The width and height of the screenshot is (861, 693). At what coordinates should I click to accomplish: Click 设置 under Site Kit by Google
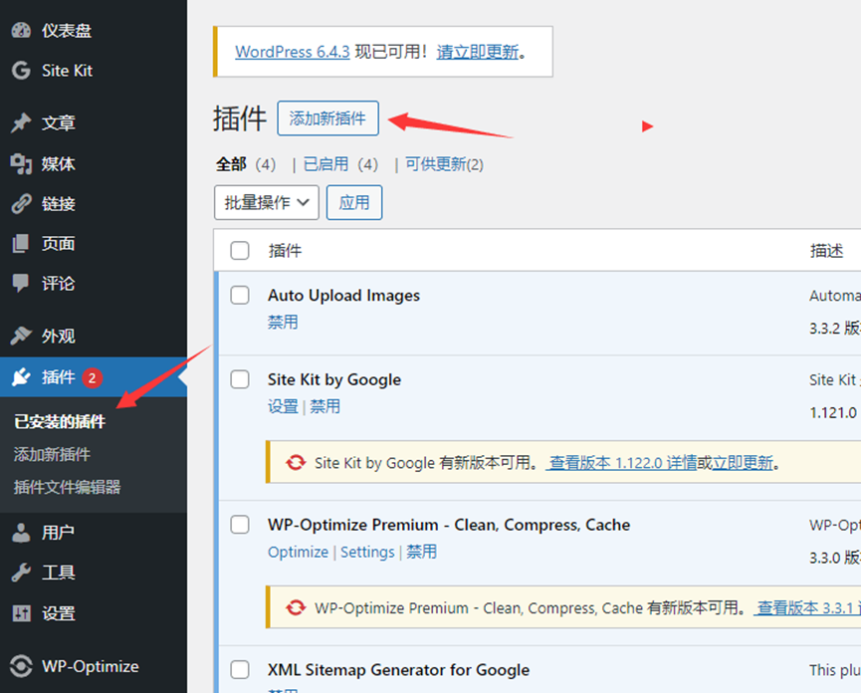283,406
